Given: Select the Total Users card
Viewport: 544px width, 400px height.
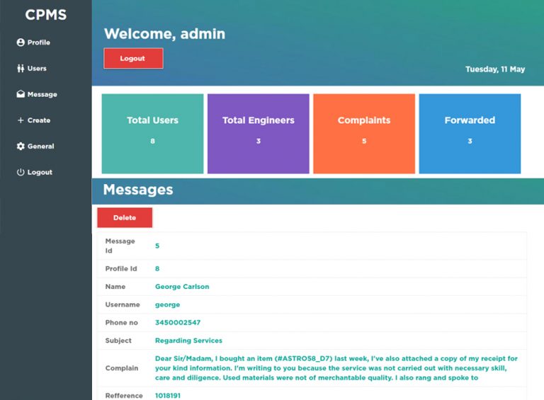Looking at the screenshot, I should [153, 133].
